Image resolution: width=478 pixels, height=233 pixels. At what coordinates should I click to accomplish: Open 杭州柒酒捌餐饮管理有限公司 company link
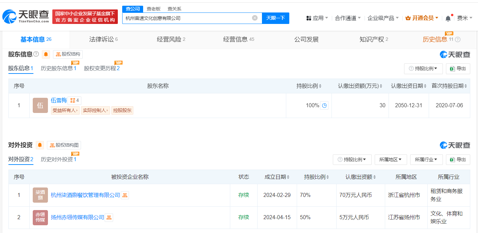click(x=85, y=195)
